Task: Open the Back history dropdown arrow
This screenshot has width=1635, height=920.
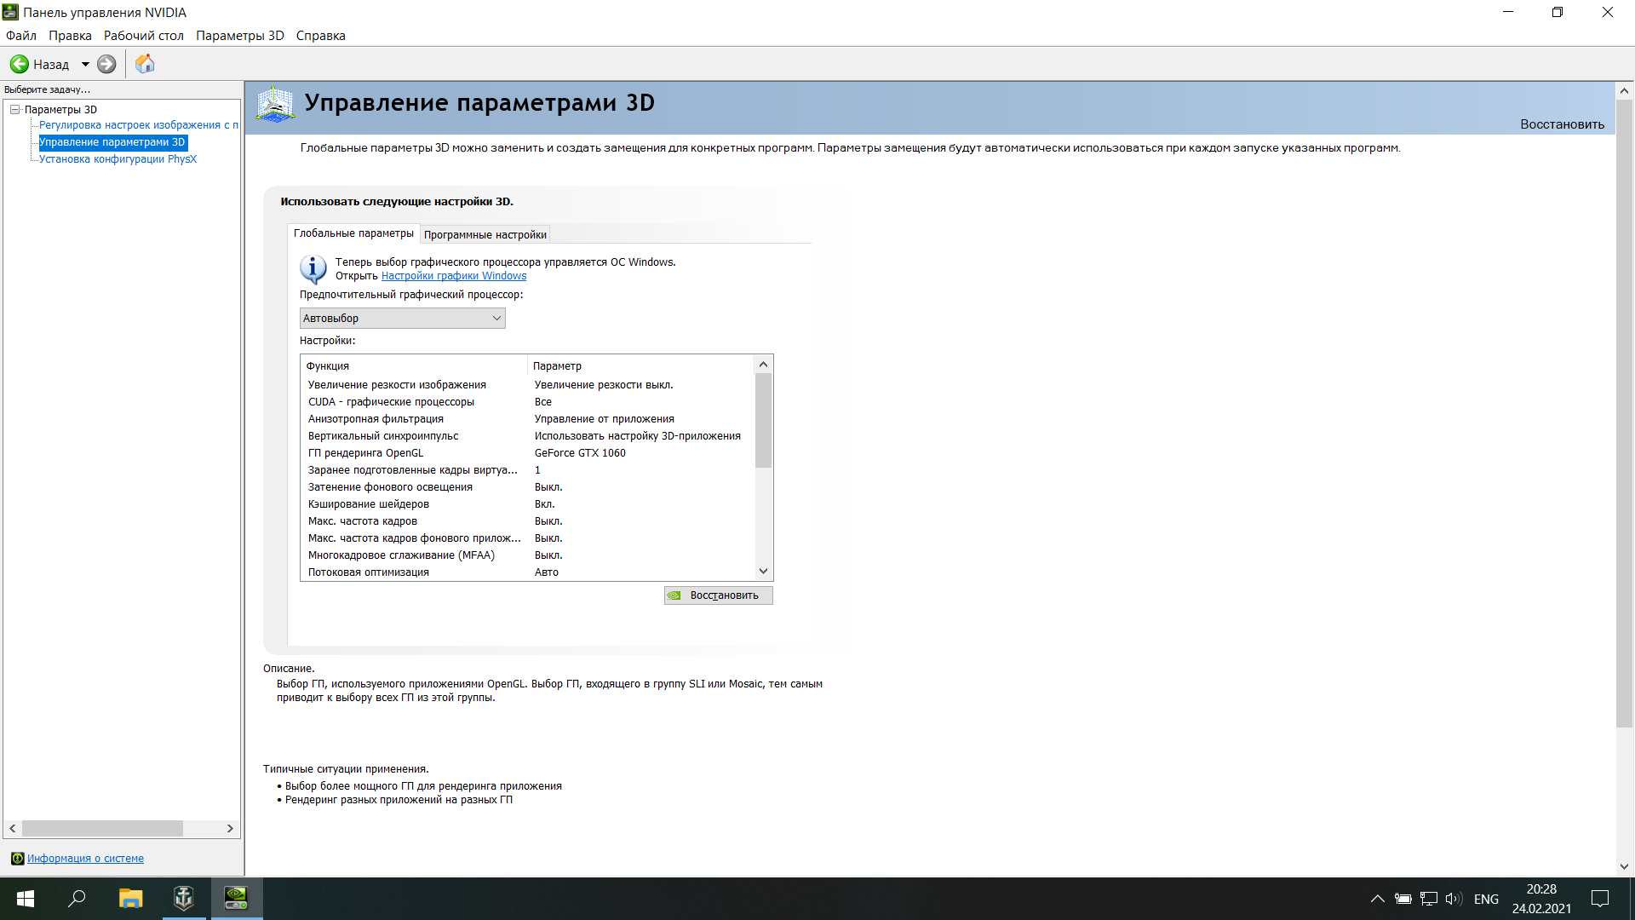Action: pyautogui.click(x=85, y=64)
